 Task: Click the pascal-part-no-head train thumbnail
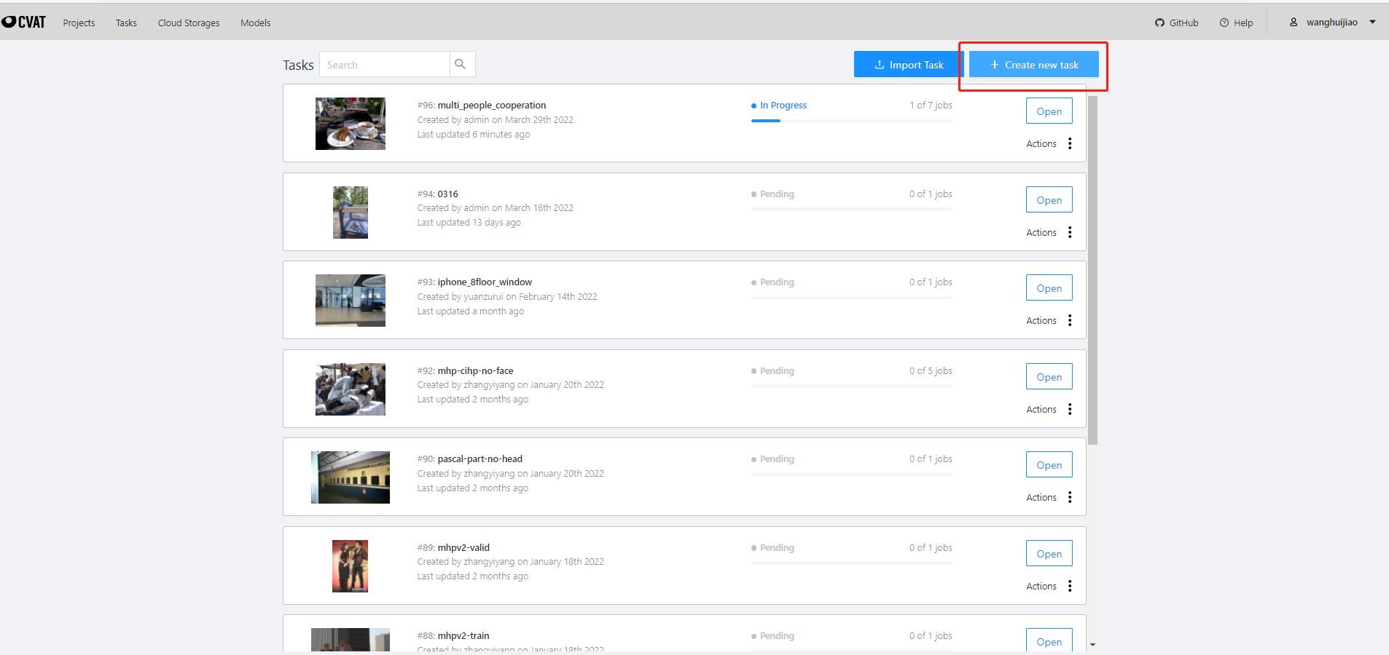351,477
